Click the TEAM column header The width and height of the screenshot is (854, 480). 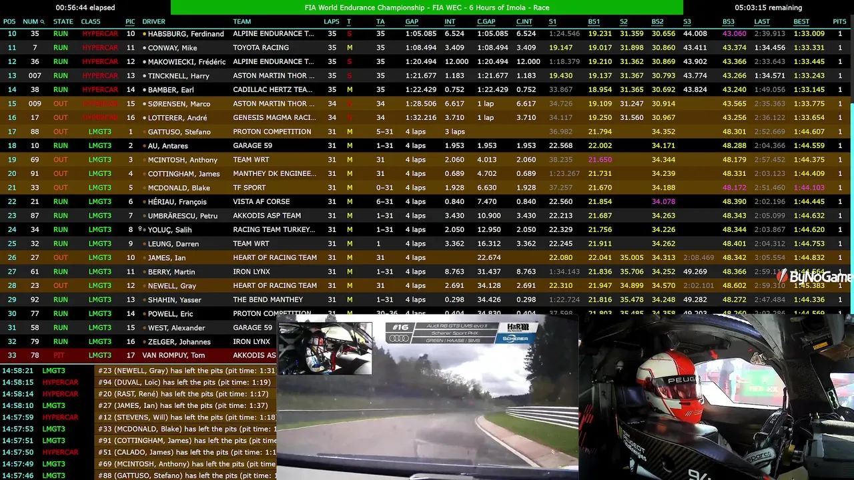(x=242, y=22)
